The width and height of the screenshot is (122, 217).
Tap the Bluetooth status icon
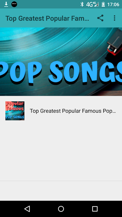82,4
